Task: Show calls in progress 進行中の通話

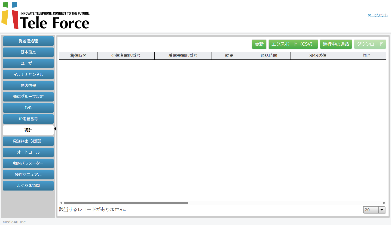Action: (336, 44)
